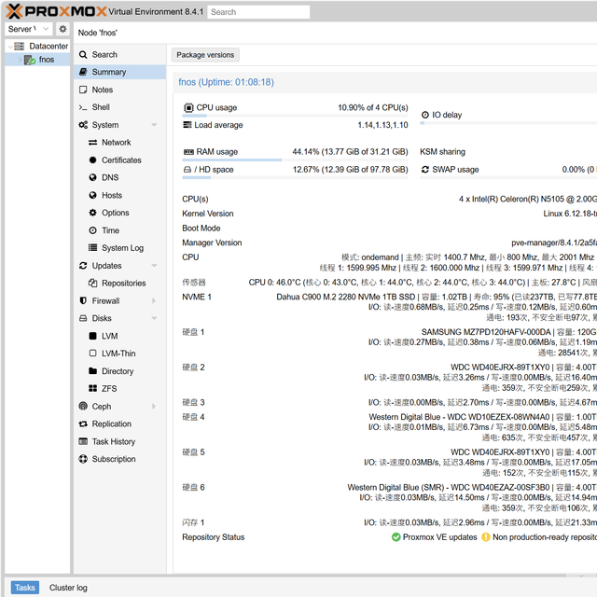Click the Kernel Version label
This screenshot has height=597, width=597.
pyautogui.click(x=208, y=214)
